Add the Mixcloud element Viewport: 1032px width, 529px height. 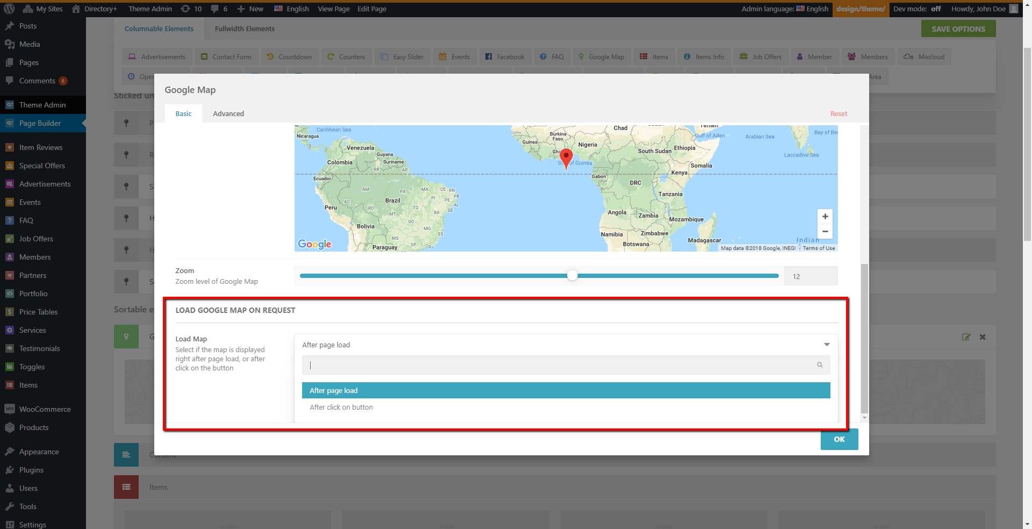pyautogui.click(x=924, y=56)
